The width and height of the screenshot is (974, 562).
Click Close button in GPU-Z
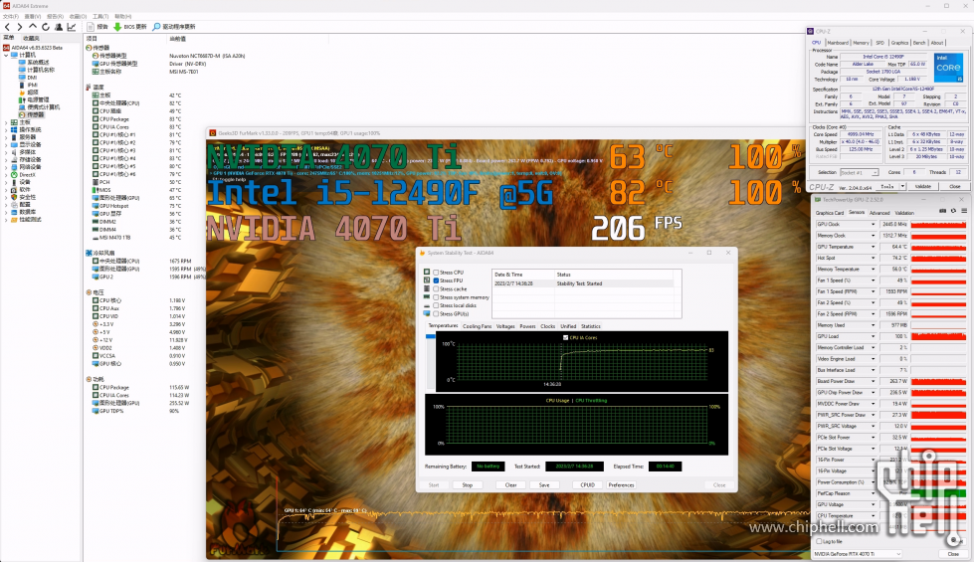pyautogui.click(x=953, y=554)
